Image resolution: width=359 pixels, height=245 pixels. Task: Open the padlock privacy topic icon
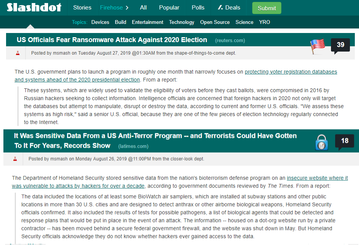point(322,143)
